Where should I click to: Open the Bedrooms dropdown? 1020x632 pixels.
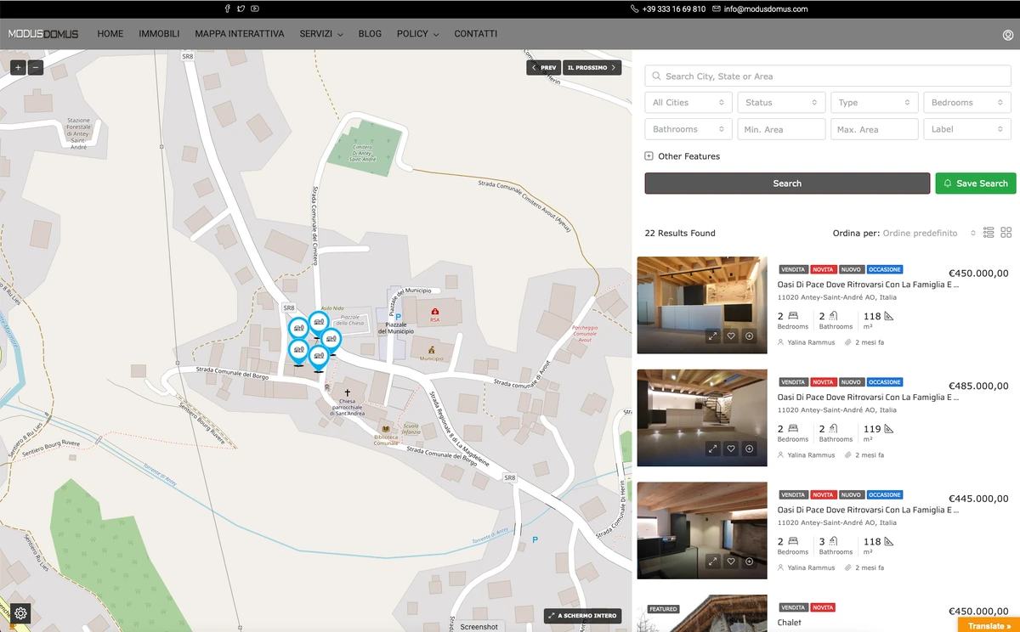coord(967,103)
